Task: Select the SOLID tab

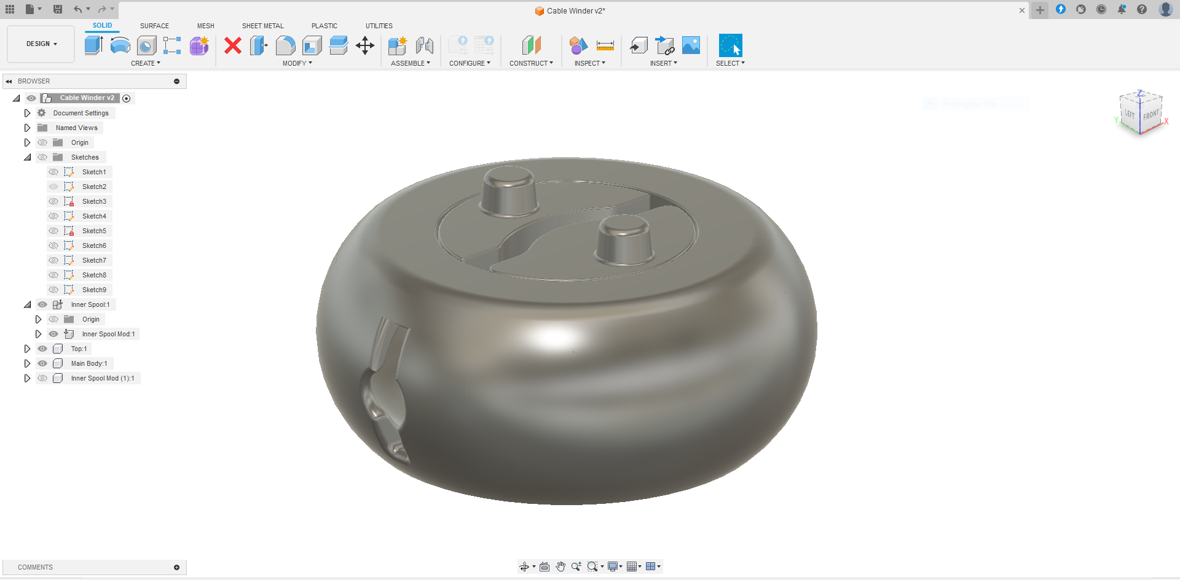Action: pyautogui.click(x=103, y=26)
